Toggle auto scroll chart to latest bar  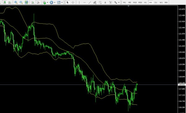33,2
